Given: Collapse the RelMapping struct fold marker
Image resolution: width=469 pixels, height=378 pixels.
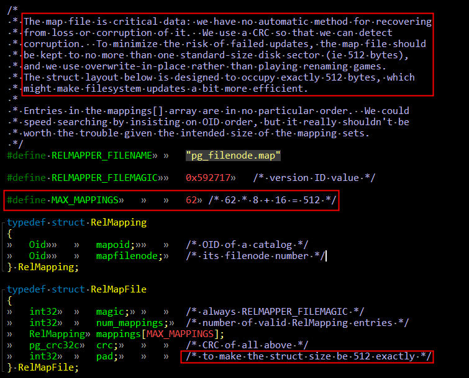Looking at the screenshot, I should pyautogui.click(x=4, y=222).
